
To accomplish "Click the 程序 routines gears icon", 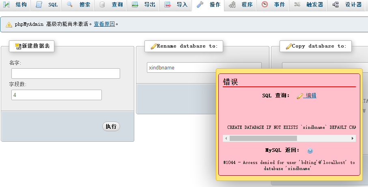I will coord(232,4).
